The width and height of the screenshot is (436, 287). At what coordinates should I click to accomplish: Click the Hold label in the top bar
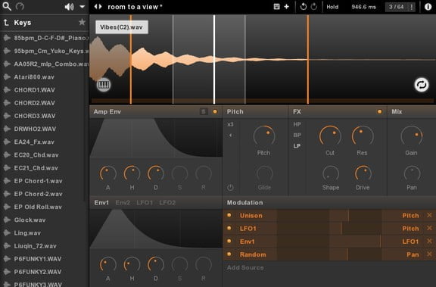[x=332, y=7]
